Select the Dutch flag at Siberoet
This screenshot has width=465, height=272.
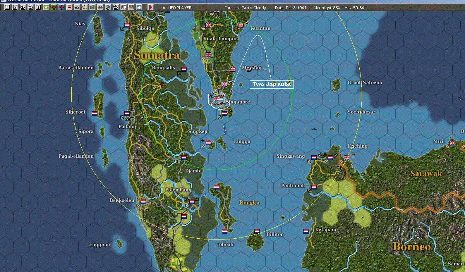(94, 114)
